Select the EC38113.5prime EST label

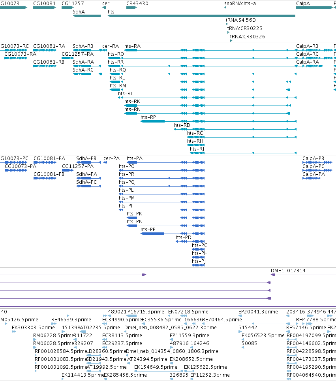[x=122, y=335]
